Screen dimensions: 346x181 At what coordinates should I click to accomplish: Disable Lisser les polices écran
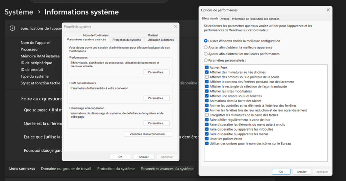coord(207,139)
